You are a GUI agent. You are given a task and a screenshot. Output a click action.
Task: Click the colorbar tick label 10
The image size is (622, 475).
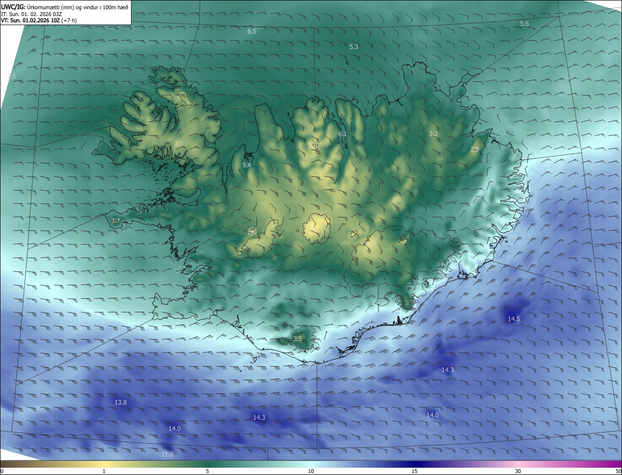pos(311,471)
